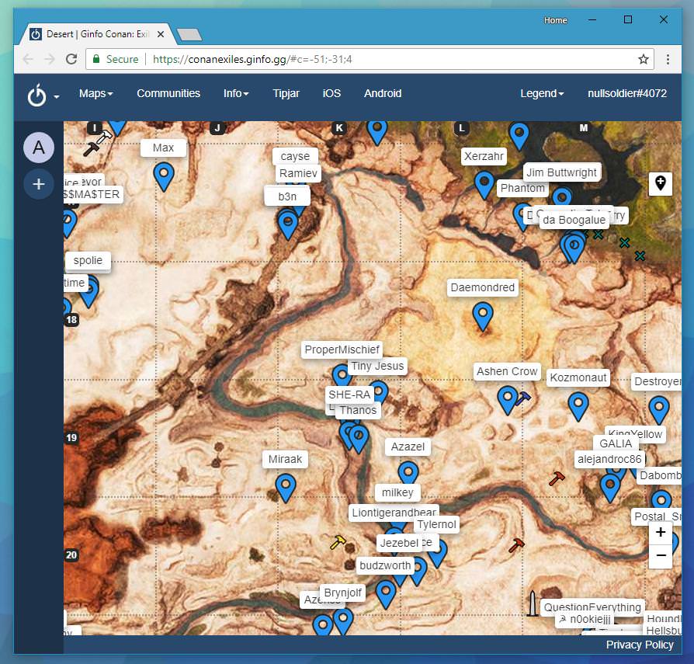Select the Liontigerandbear label

coord(394,513)
